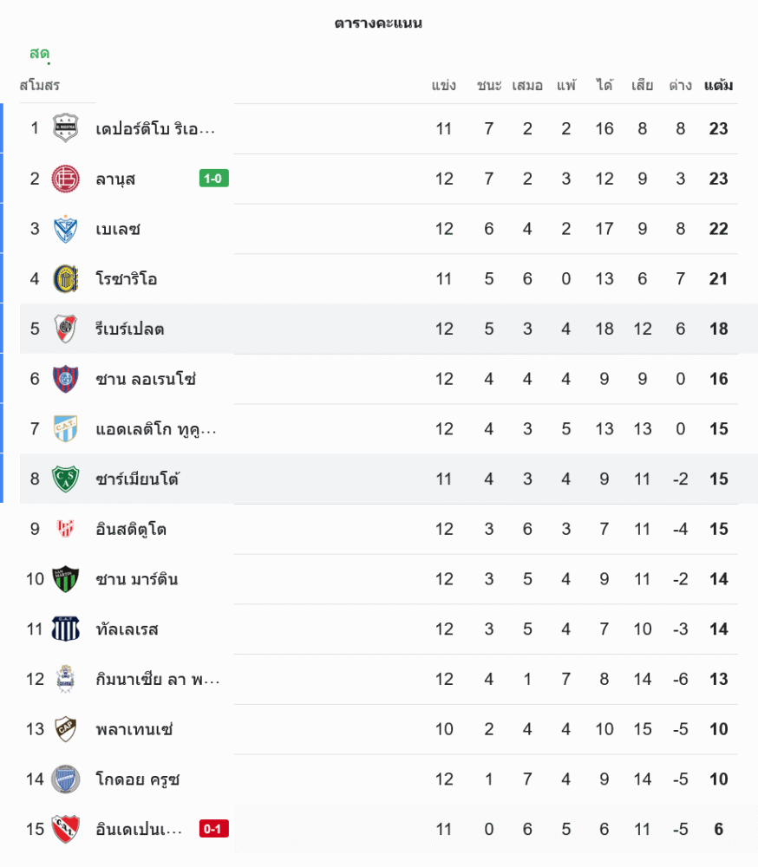This screenshot has width=758, height=867.
Task: Click the Deportivo Riestra club crest
Action: coord(65,128)
